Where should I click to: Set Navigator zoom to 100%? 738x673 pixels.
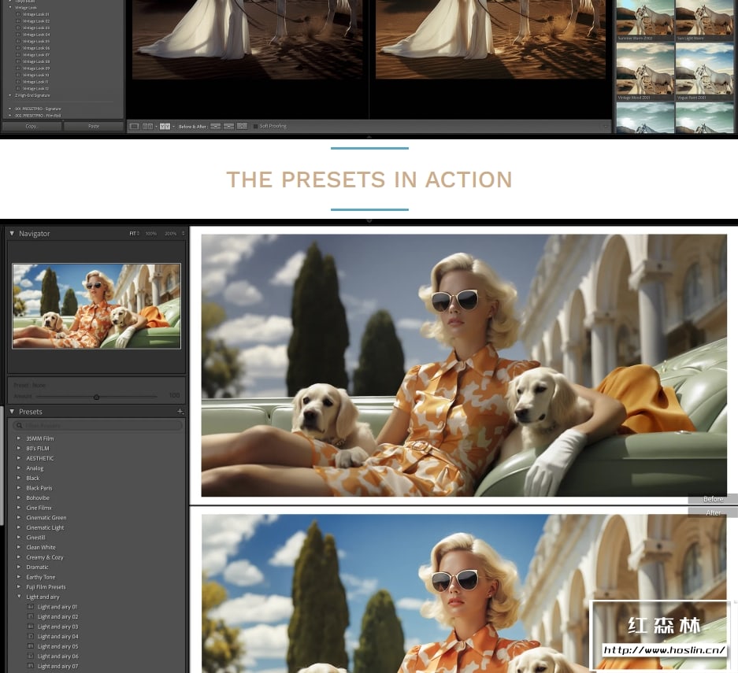[x=150, y=233]
